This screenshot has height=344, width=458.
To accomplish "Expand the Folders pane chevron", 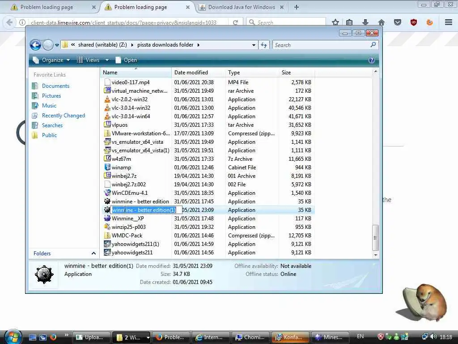I will [x=93, y=254].
